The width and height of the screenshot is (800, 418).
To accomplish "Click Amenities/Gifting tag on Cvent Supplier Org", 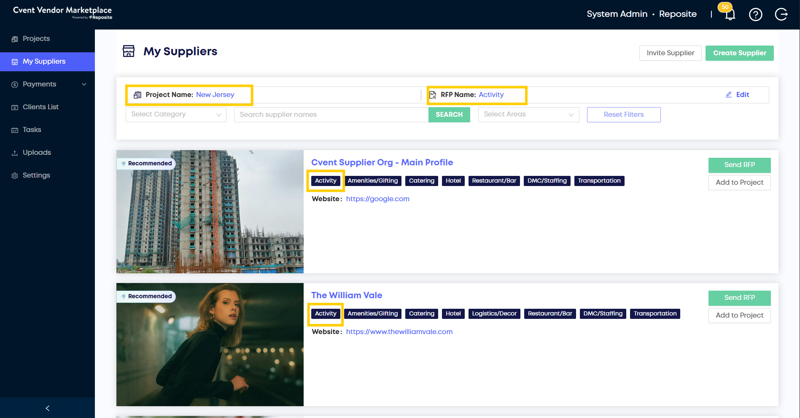I will pos(373,181).
